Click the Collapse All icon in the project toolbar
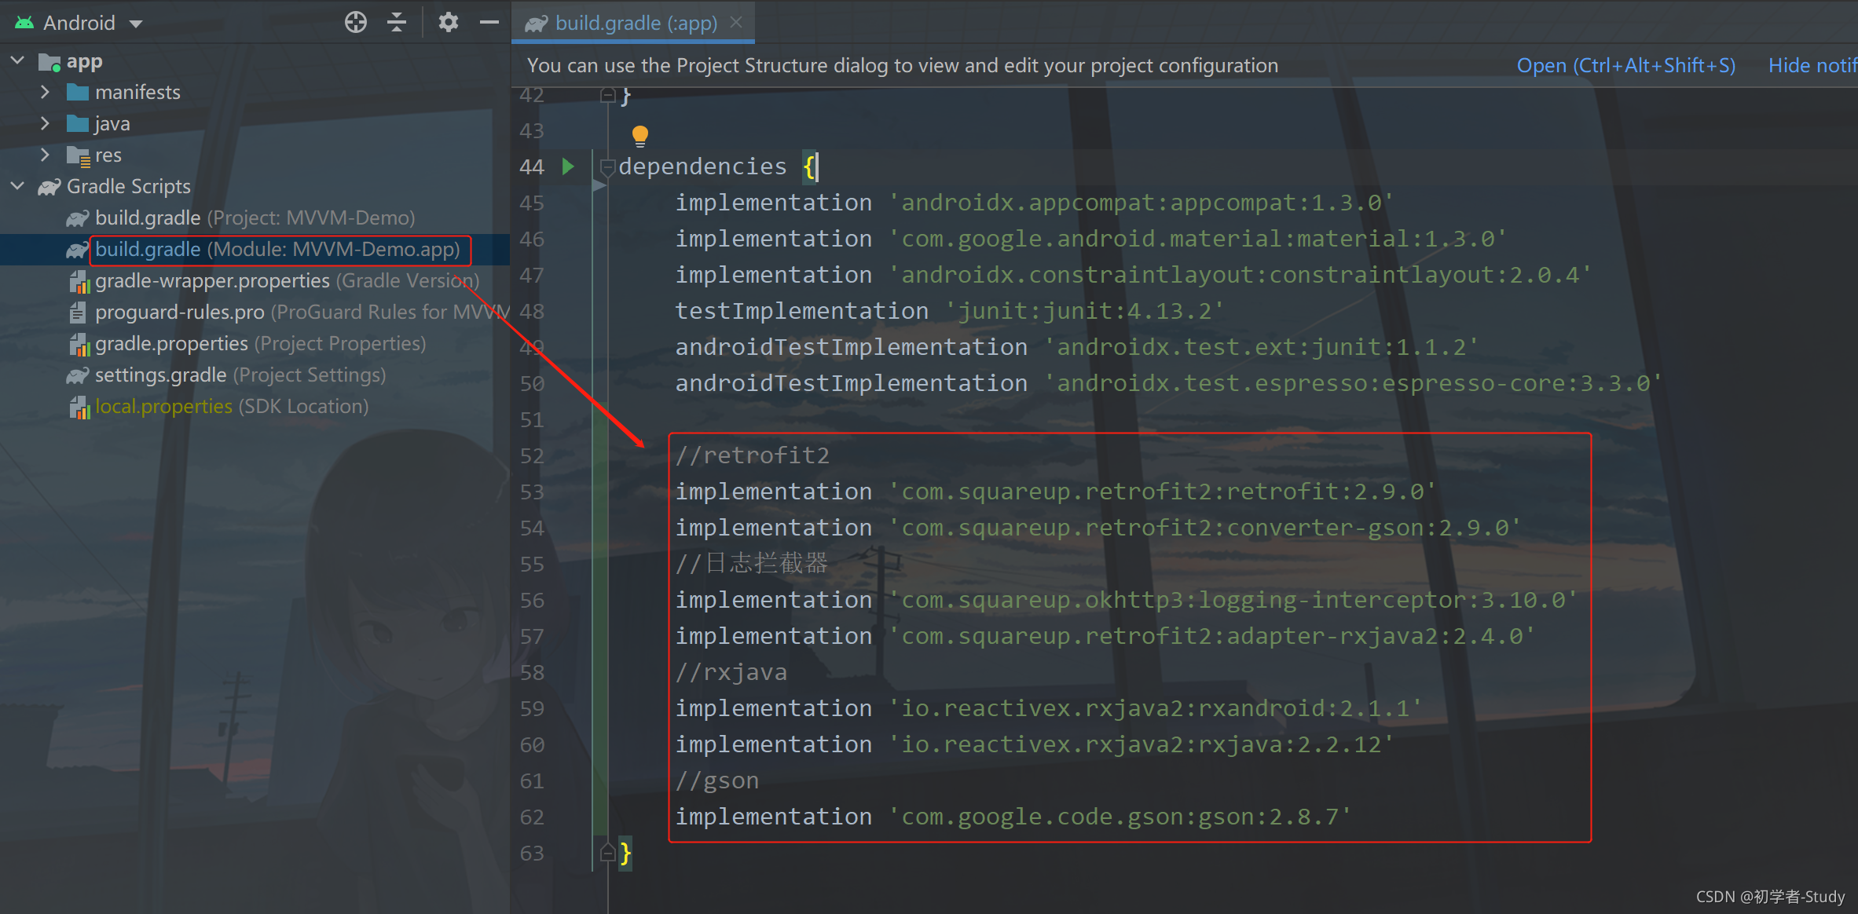 coord(397,22)
